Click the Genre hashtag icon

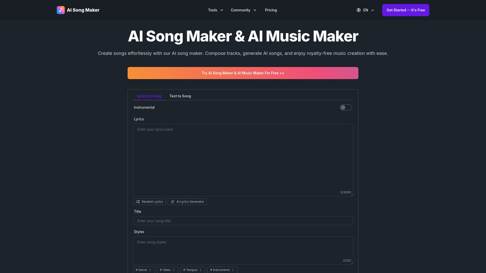tap(144, 270)
